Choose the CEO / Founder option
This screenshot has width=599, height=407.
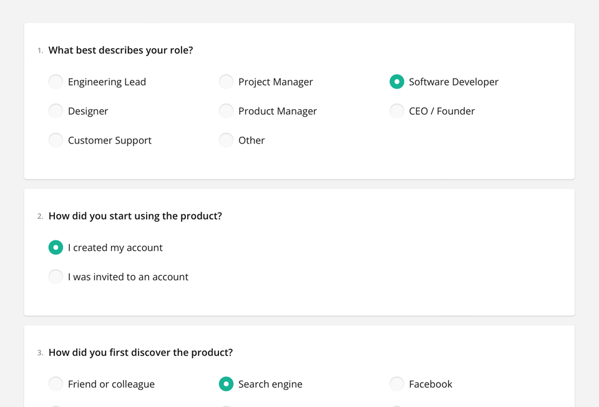[x=397, y=111]
